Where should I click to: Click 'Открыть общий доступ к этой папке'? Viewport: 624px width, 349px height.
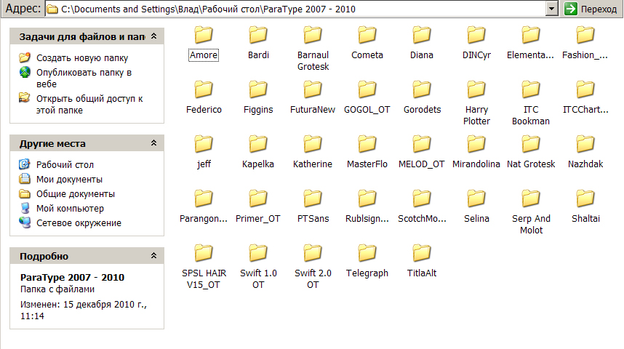click(x=89, y=105)
